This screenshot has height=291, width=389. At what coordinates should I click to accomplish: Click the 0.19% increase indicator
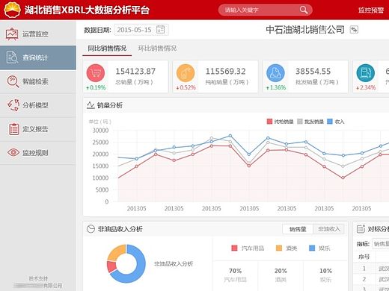(x=96, y=87)
